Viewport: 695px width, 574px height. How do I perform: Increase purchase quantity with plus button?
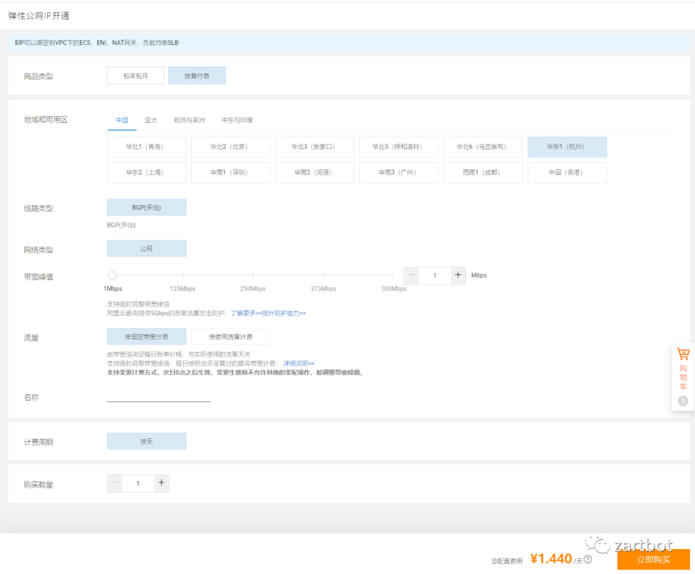point(162,483)
